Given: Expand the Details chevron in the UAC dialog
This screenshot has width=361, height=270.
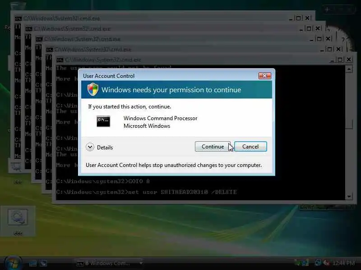Looking at the screenshot, I should (90, 147).
